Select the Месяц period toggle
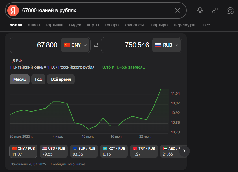This screenshot has height=172, width=238. point(19,79)
